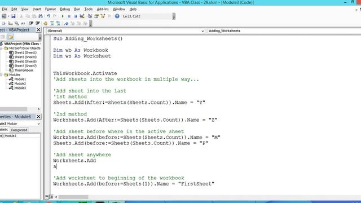Click the Copy toolbar icon
The width and height of the screenshot is (361, 203).
click(28, 16)
